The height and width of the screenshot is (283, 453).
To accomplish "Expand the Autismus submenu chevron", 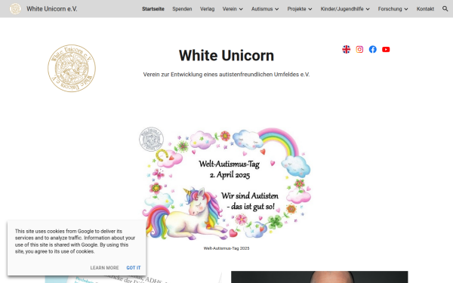I will coord(277,9).
